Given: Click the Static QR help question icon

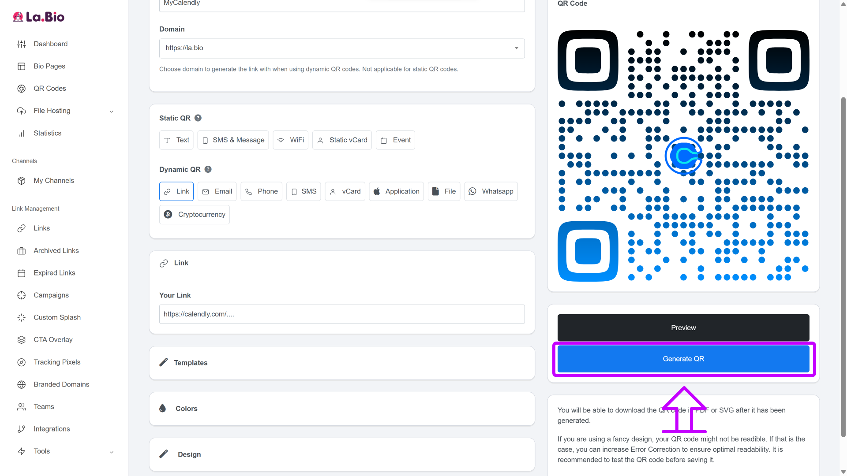Looking at the screenshot, I should (x=198, y=118).
